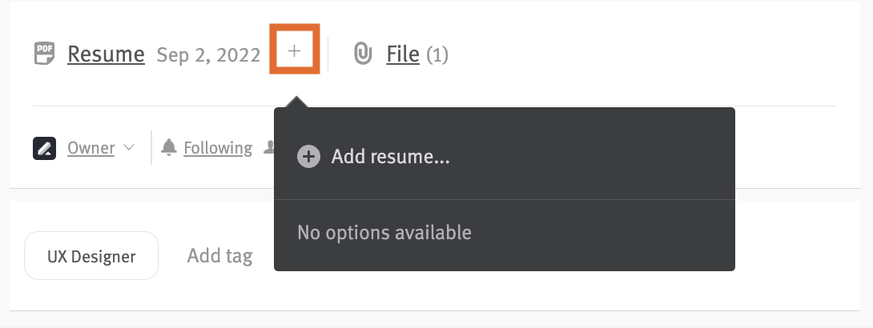The image size is (873, 328).
Task: Toggle the Following link
Action: 218,148
